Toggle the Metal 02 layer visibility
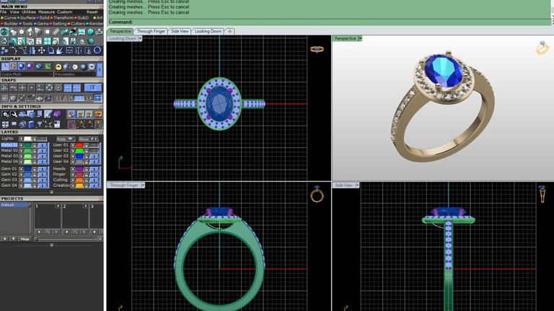Viewport: 554px width, 311px height. [42, 151]
